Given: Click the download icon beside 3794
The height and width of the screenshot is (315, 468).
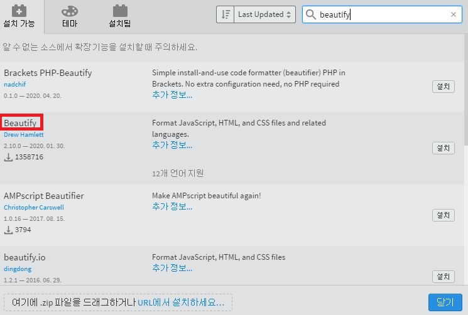Looking at the screenshot, I should 8,230.
